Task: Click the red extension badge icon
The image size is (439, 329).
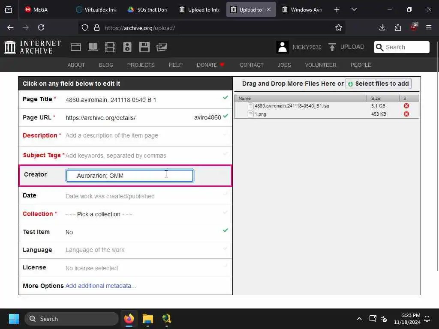Action: pyautogui.click(x=414, y=27)
